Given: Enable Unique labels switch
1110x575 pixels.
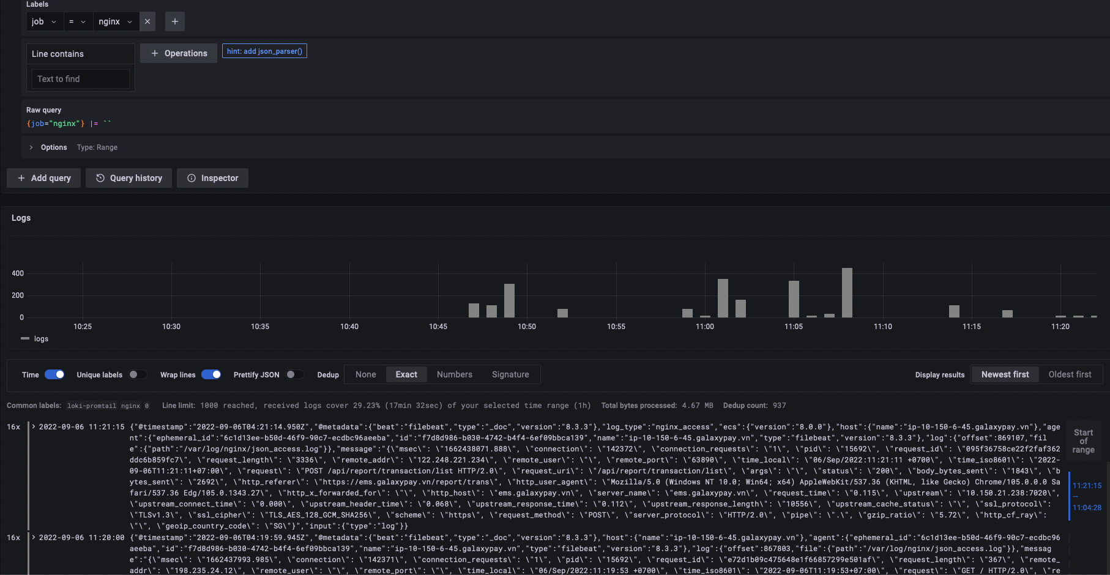Looking at the screenshot, I should 138,374.
